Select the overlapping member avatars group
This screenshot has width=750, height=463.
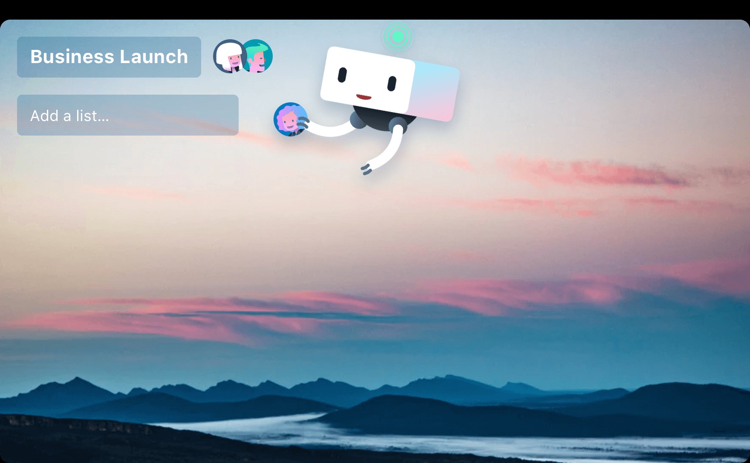[242, 57]
